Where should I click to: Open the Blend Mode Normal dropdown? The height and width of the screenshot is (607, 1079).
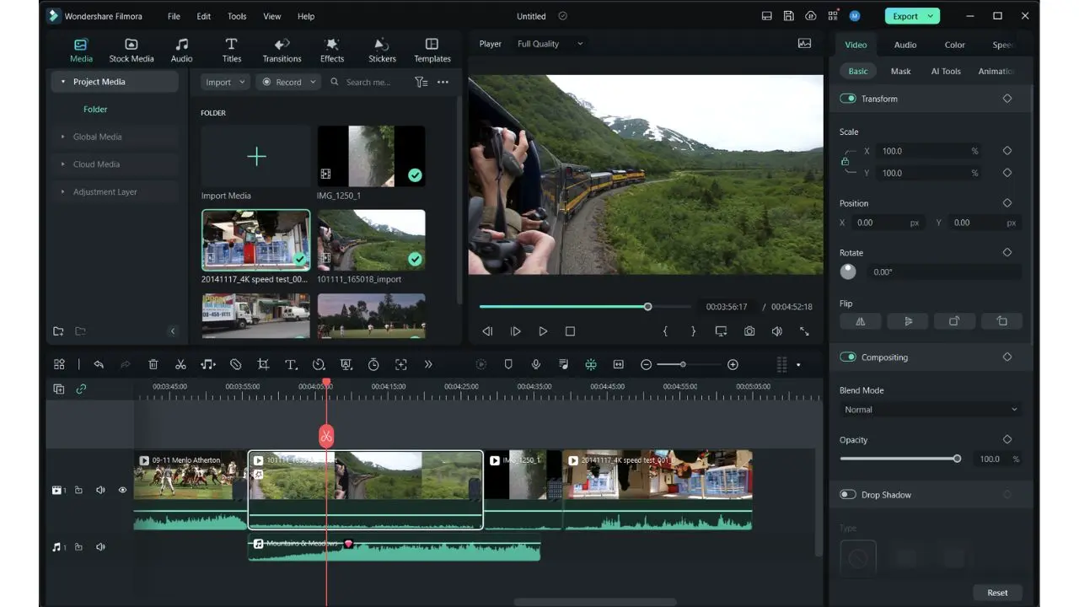click(x=931, y=410)
